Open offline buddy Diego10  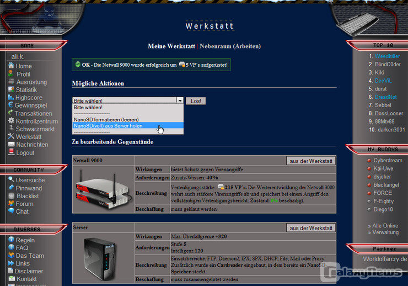click(x=383, y=209)
